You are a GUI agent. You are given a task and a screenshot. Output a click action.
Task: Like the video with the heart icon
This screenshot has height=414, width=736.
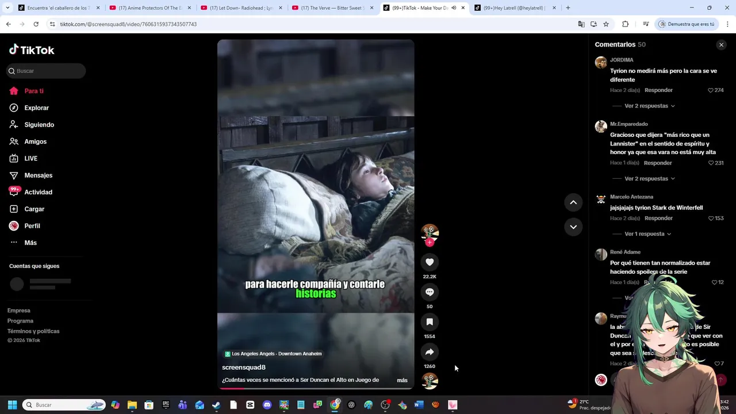tap(430, 262)
